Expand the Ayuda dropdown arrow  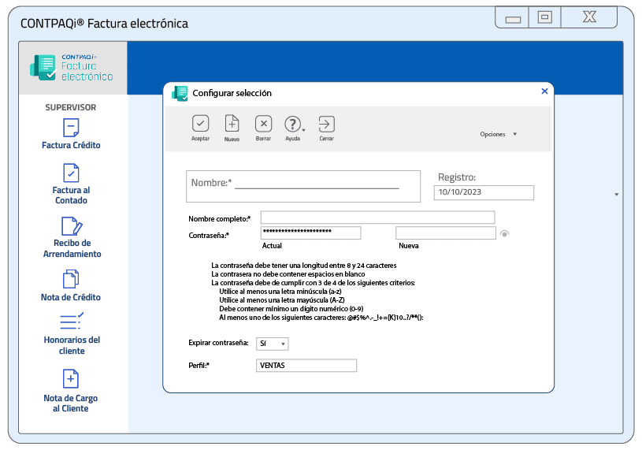[303, 130]
